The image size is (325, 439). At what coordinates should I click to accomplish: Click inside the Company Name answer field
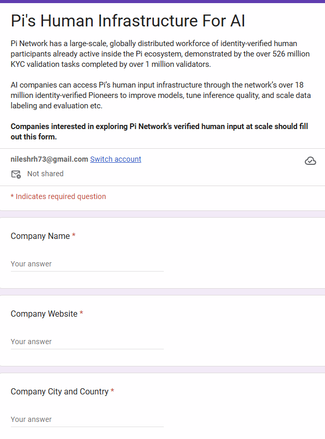tap(87, 264)
